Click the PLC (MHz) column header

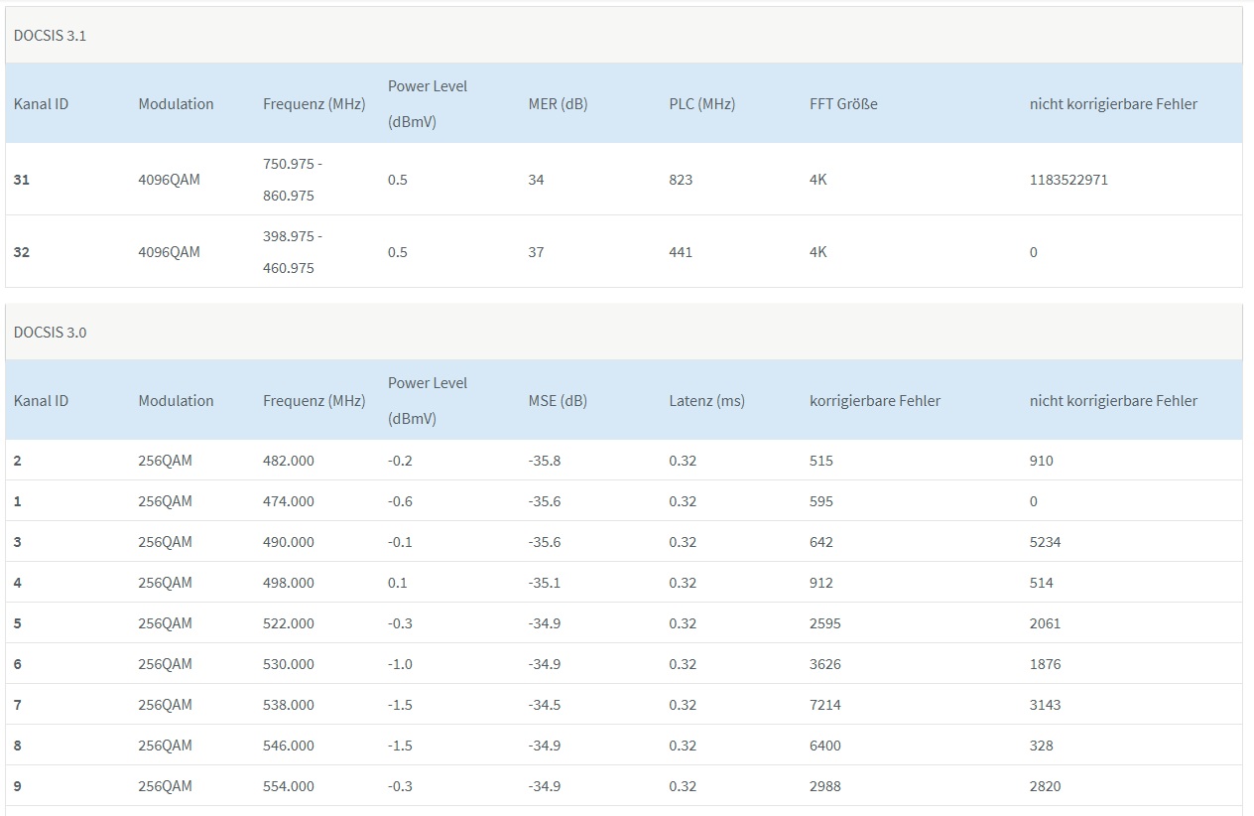[701, 104]
